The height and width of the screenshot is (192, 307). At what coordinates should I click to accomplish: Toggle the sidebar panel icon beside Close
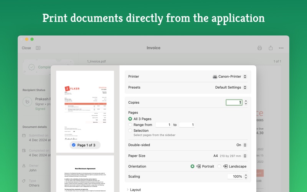click(38, 48)
